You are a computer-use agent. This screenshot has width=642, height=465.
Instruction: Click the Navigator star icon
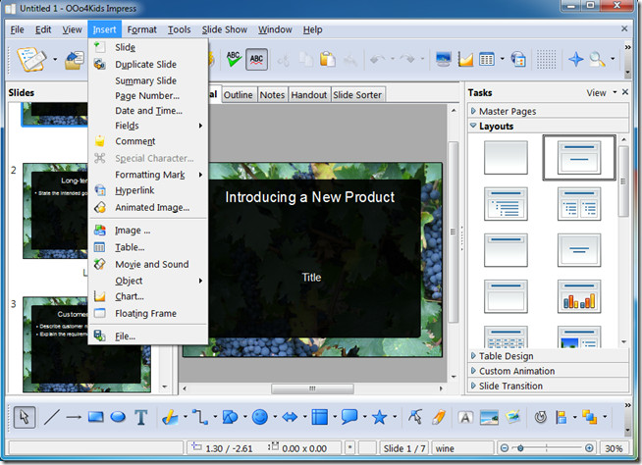point(575,60)
